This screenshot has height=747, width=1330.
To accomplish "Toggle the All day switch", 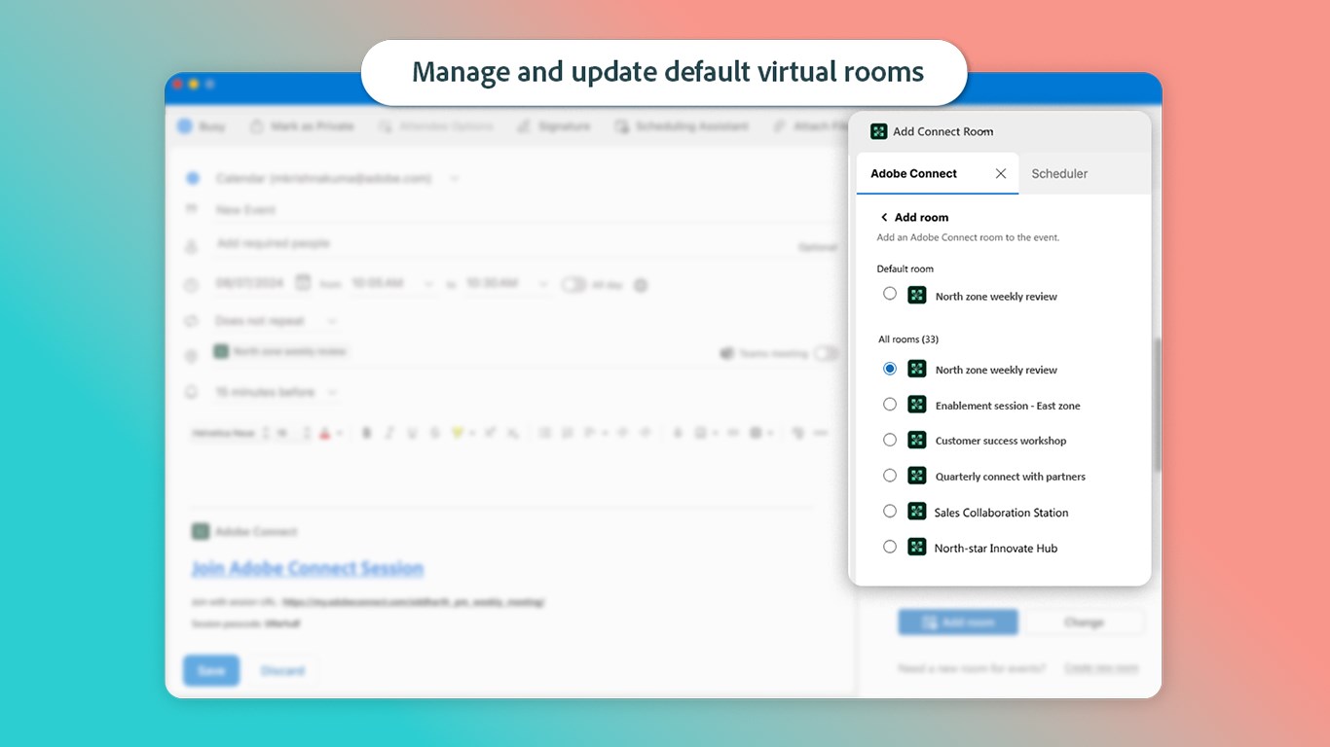I will point(573,285).
